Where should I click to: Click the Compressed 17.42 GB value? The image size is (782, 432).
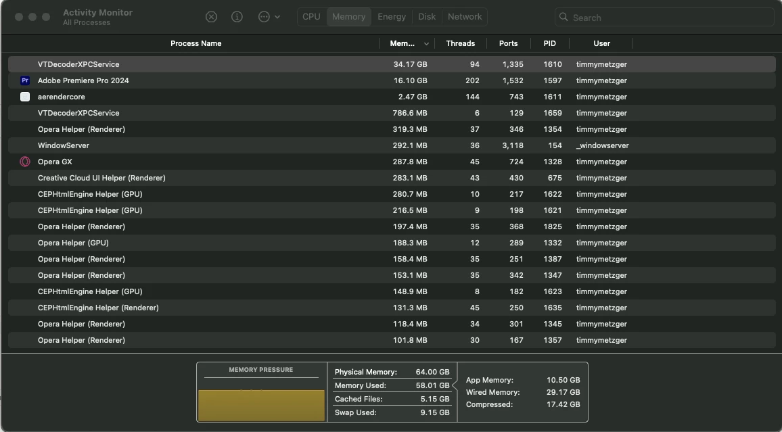click(563, 404)
